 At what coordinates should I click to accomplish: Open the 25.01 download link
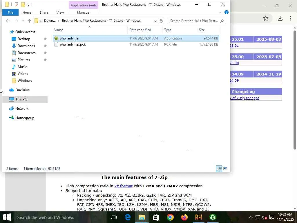234,46
